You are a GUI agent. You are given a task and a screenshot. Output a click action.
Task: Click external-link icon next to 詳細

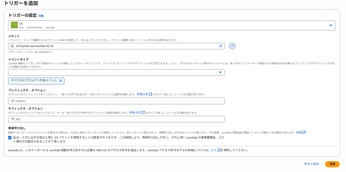point(304,133)
